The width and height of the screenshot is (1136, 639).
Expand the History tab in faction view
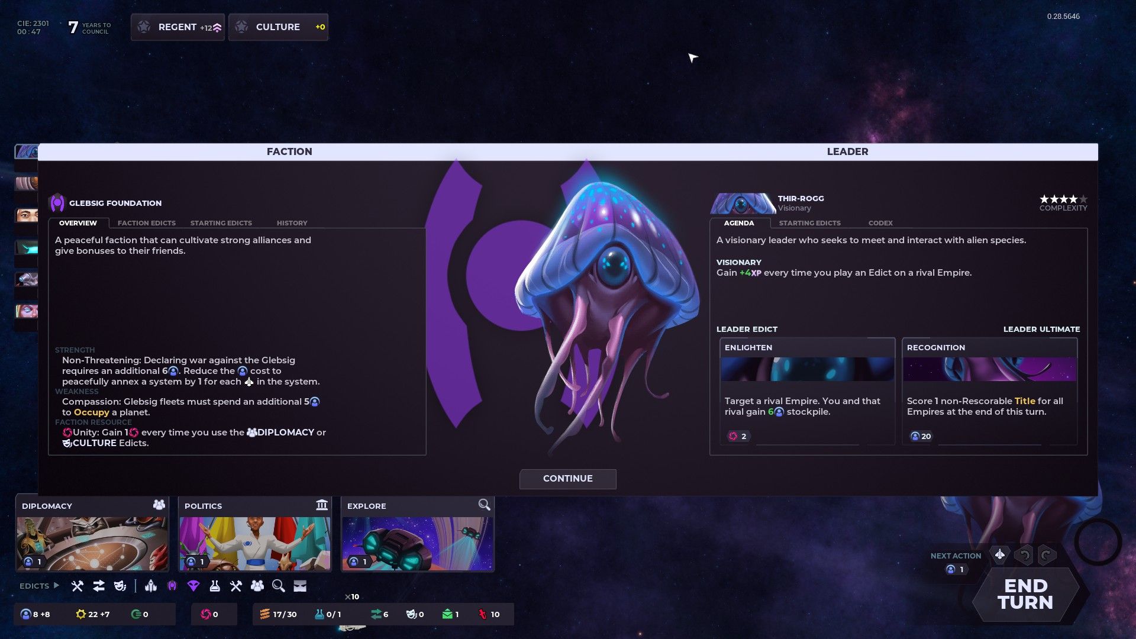coord(292,222)
